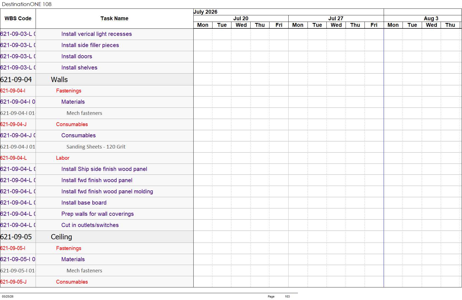Image resolution: width=462 pixels, height=300 pixels.
Task: Select Install Ship side finish wood panel
Action: (104, 169)
